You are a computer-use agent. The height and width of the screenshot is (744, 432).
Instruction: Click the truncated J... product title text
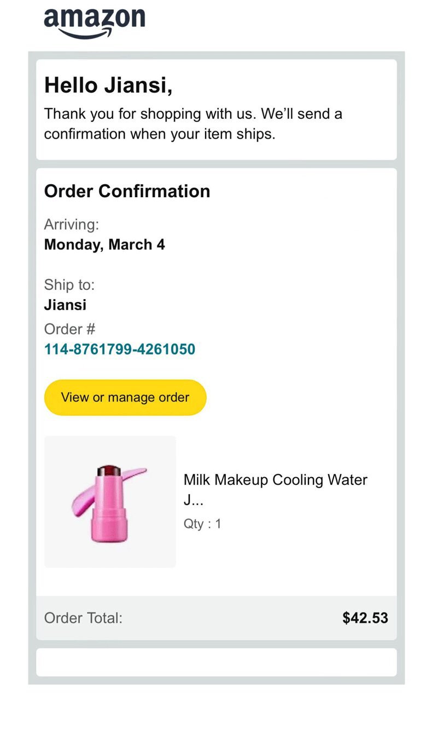(193, 501)
